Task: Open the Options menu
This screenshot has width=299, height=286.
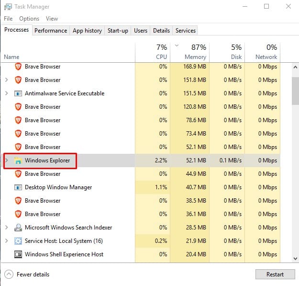Action: (29, 19)
